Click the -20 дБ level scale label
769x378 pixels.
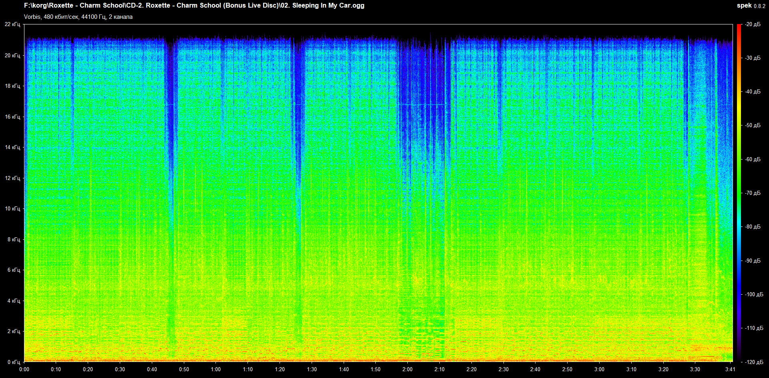(x=753, y=24)
